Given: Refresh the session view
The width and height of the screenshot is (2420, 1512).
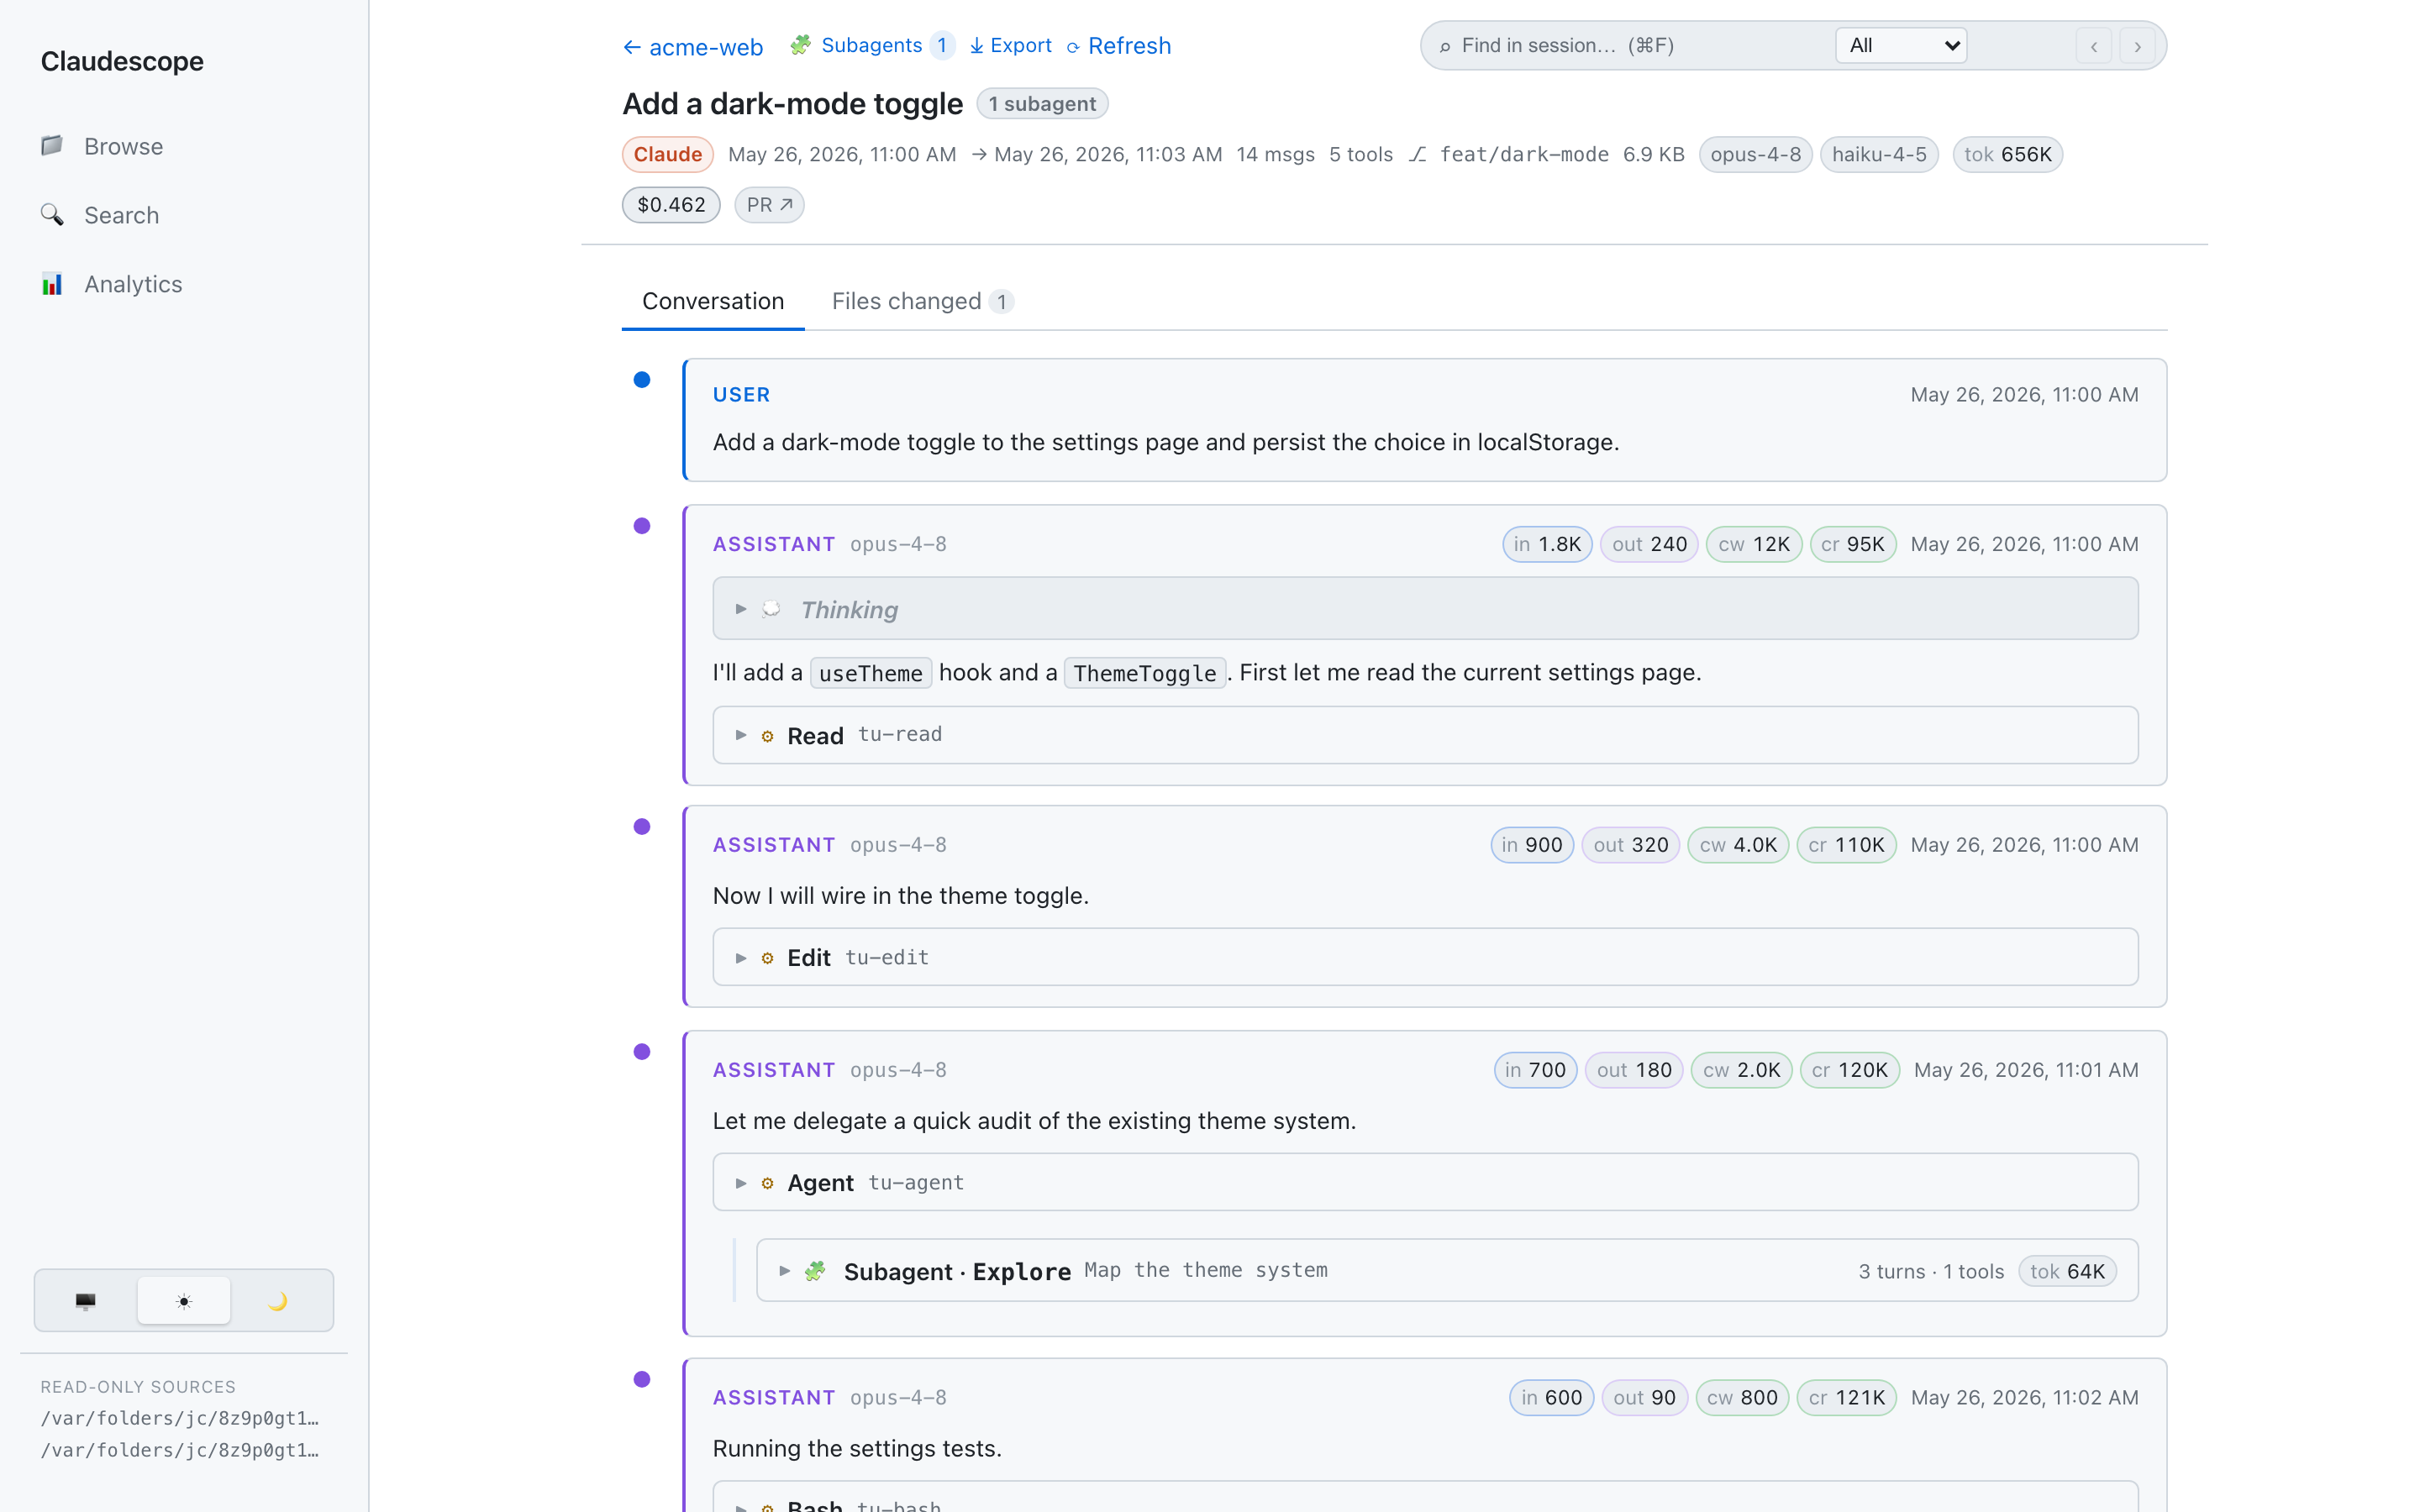Looking at the screenshot, I should point(1119,46).
